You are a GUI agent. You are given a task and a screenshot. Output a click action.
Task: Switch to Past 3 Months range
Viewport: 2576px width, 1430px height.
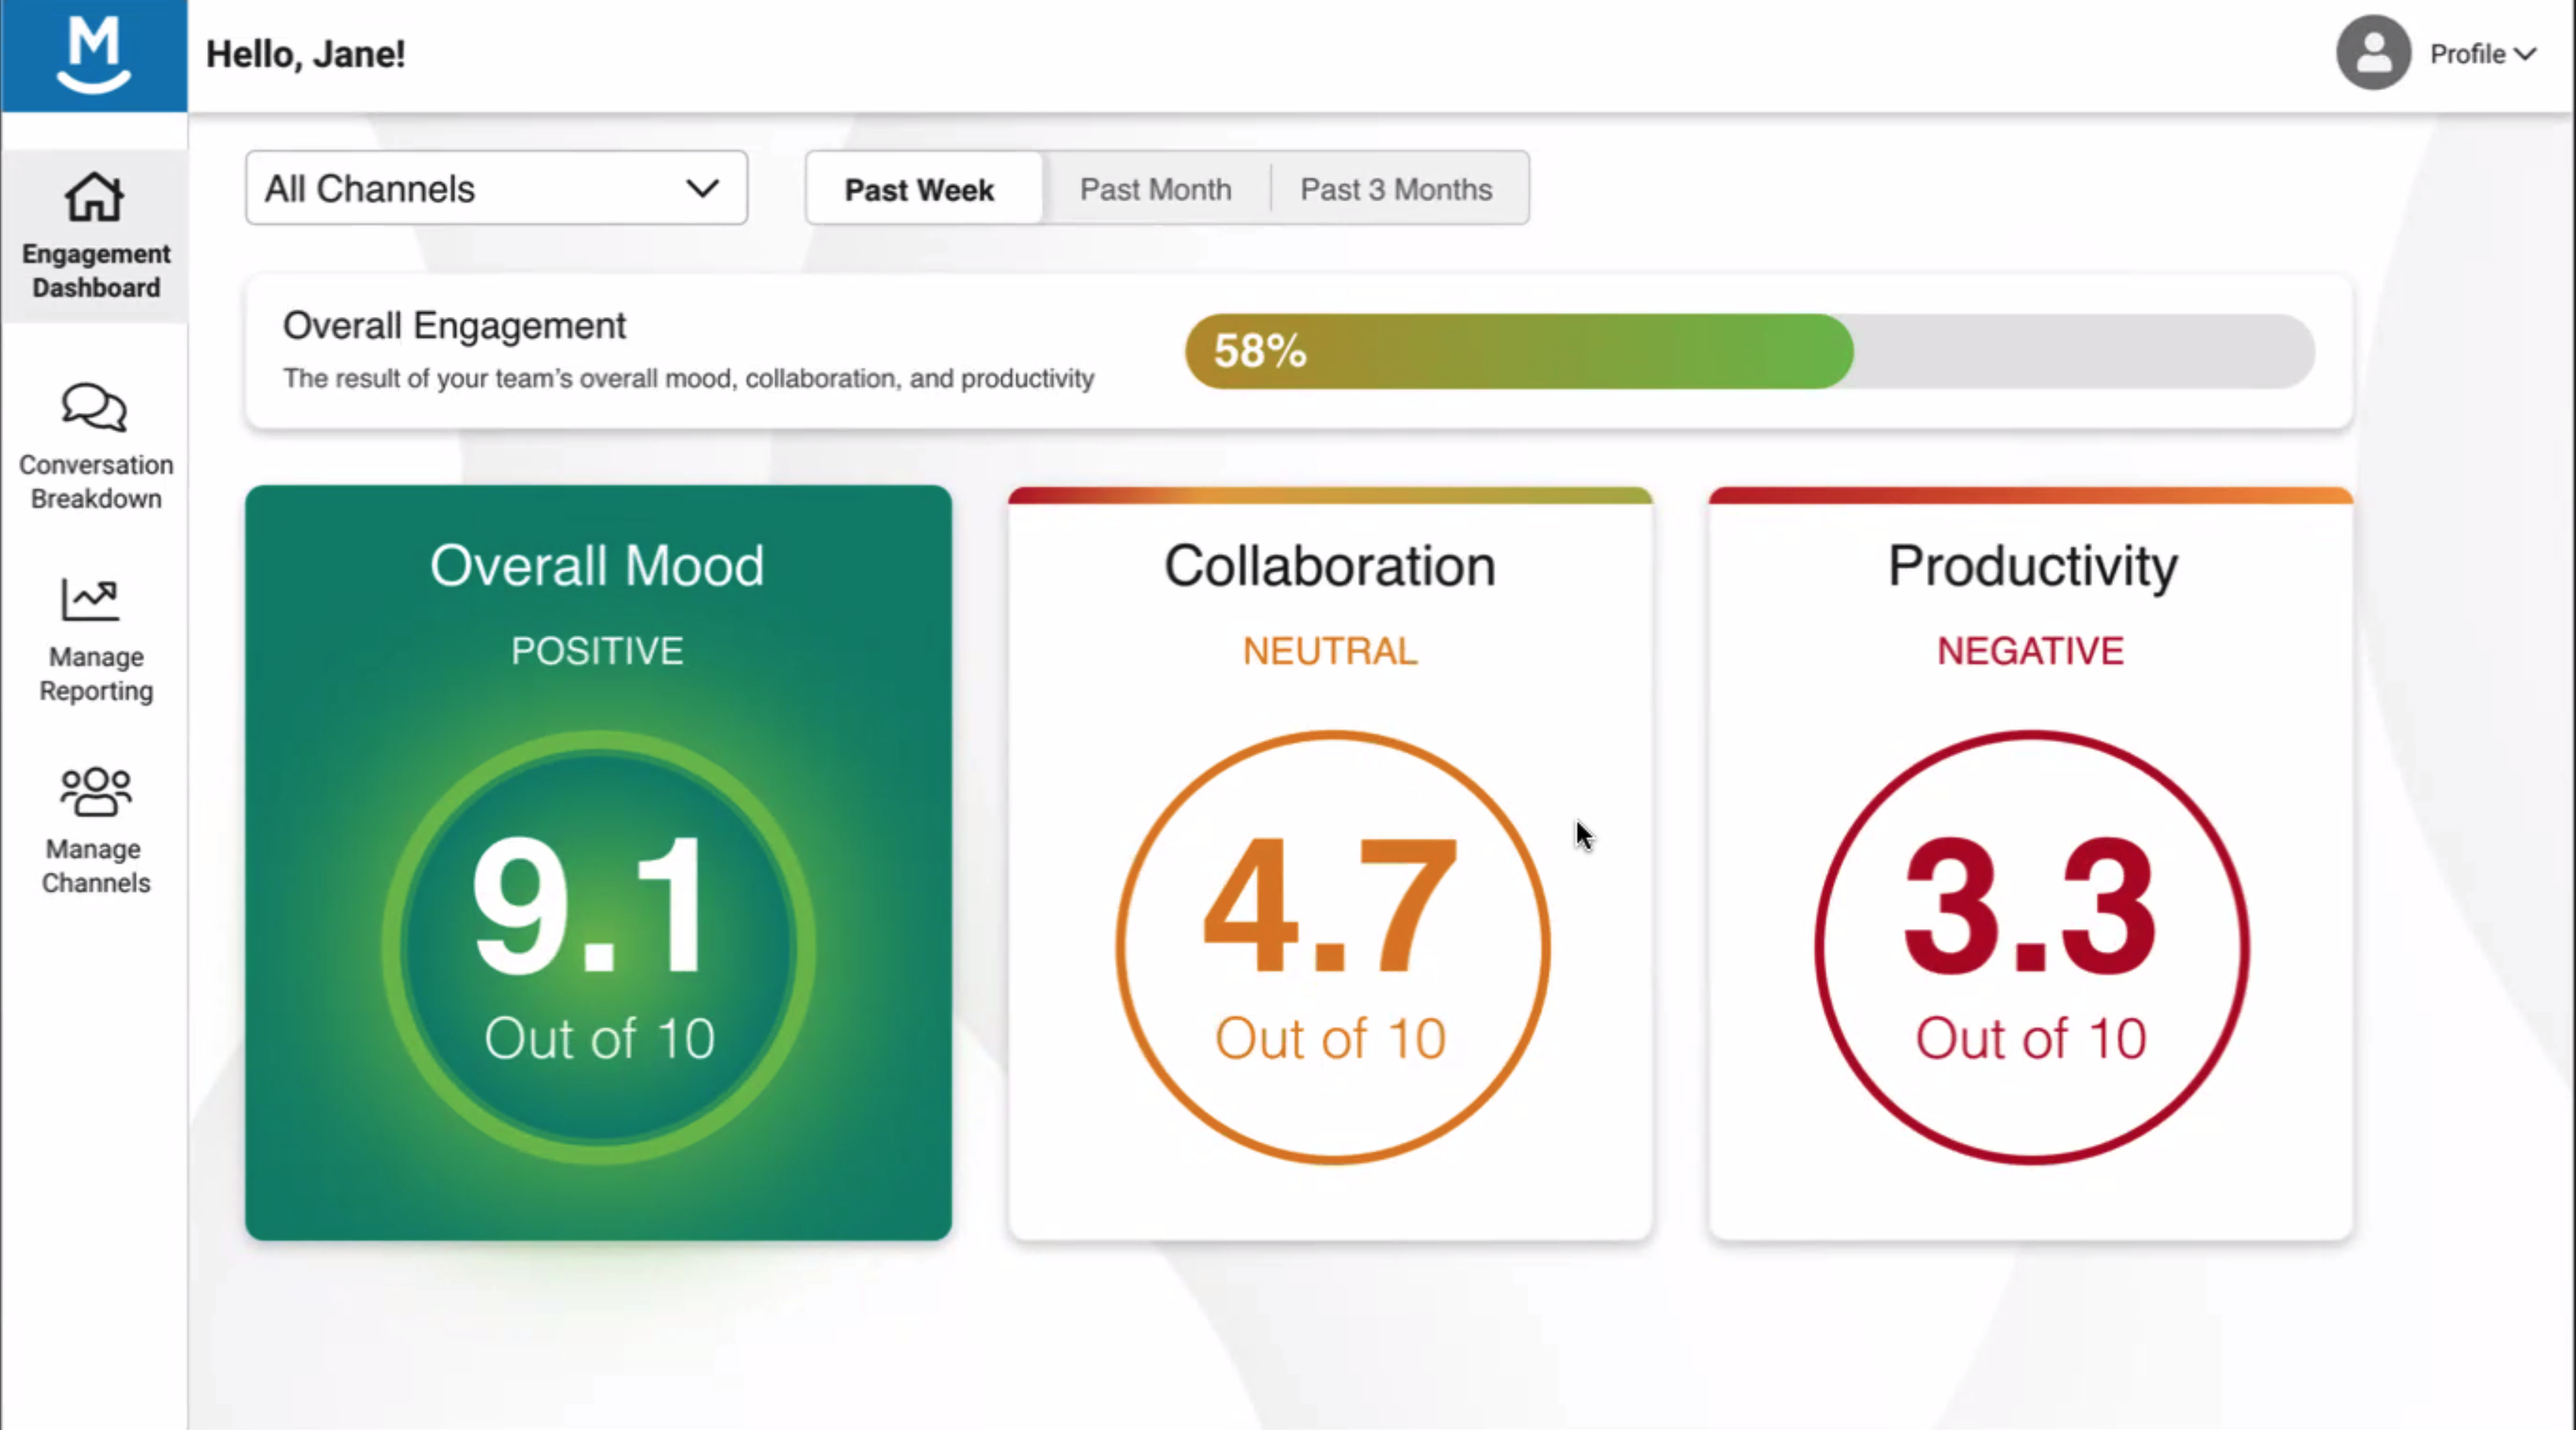[1396, 189]
